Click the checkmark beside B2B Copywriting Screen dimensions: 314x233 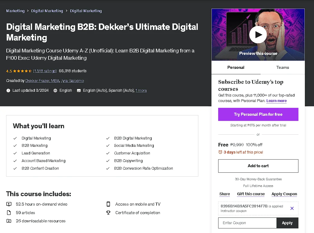(x=108, y=161)
